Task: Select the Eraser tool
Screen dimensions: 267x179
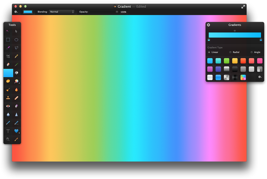Action: pos(8,65)
